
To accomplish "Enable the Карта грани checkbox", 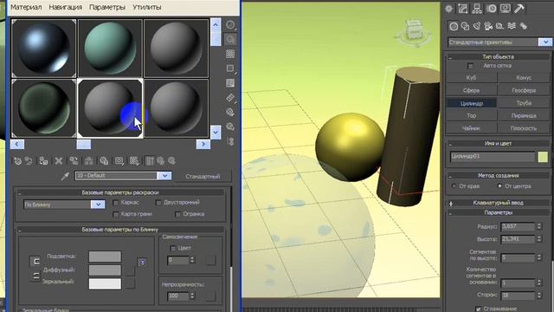I will (x=116, y=214).
